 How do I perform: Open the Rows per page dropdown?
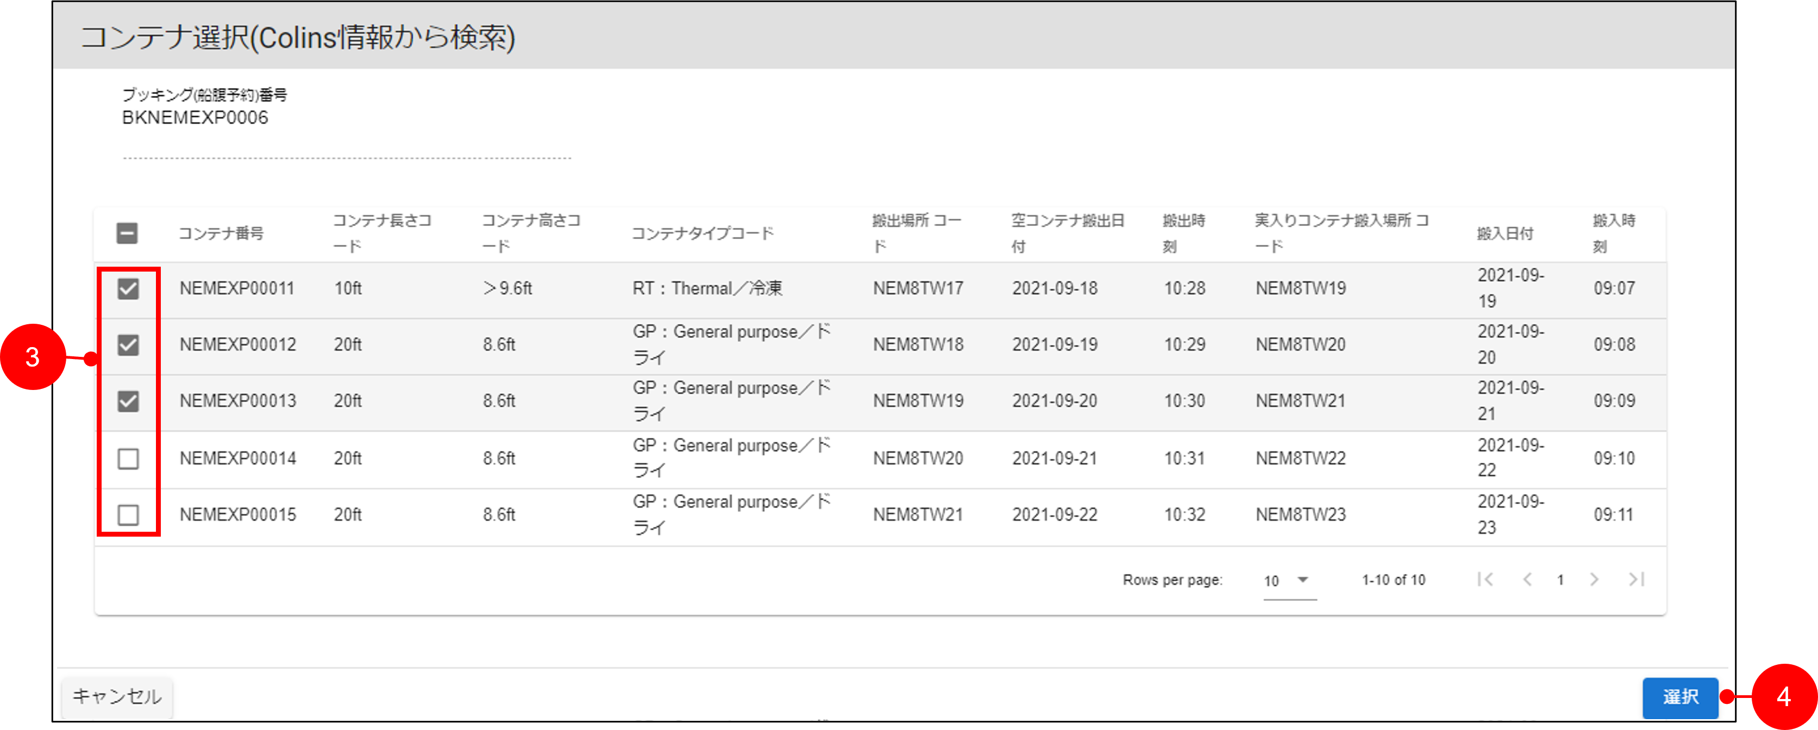[x=1288, y=581]
